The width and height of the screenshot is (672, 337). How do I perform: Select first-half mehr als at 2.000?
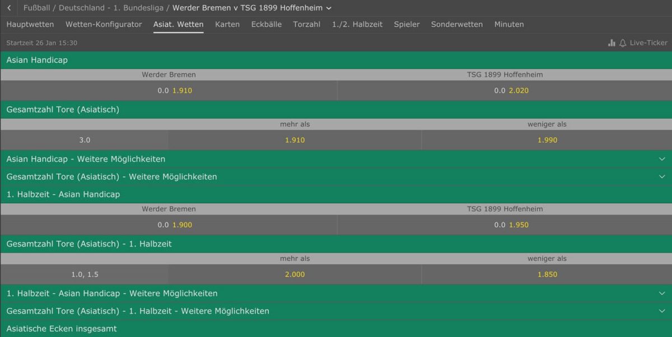(x=295, y=274)
